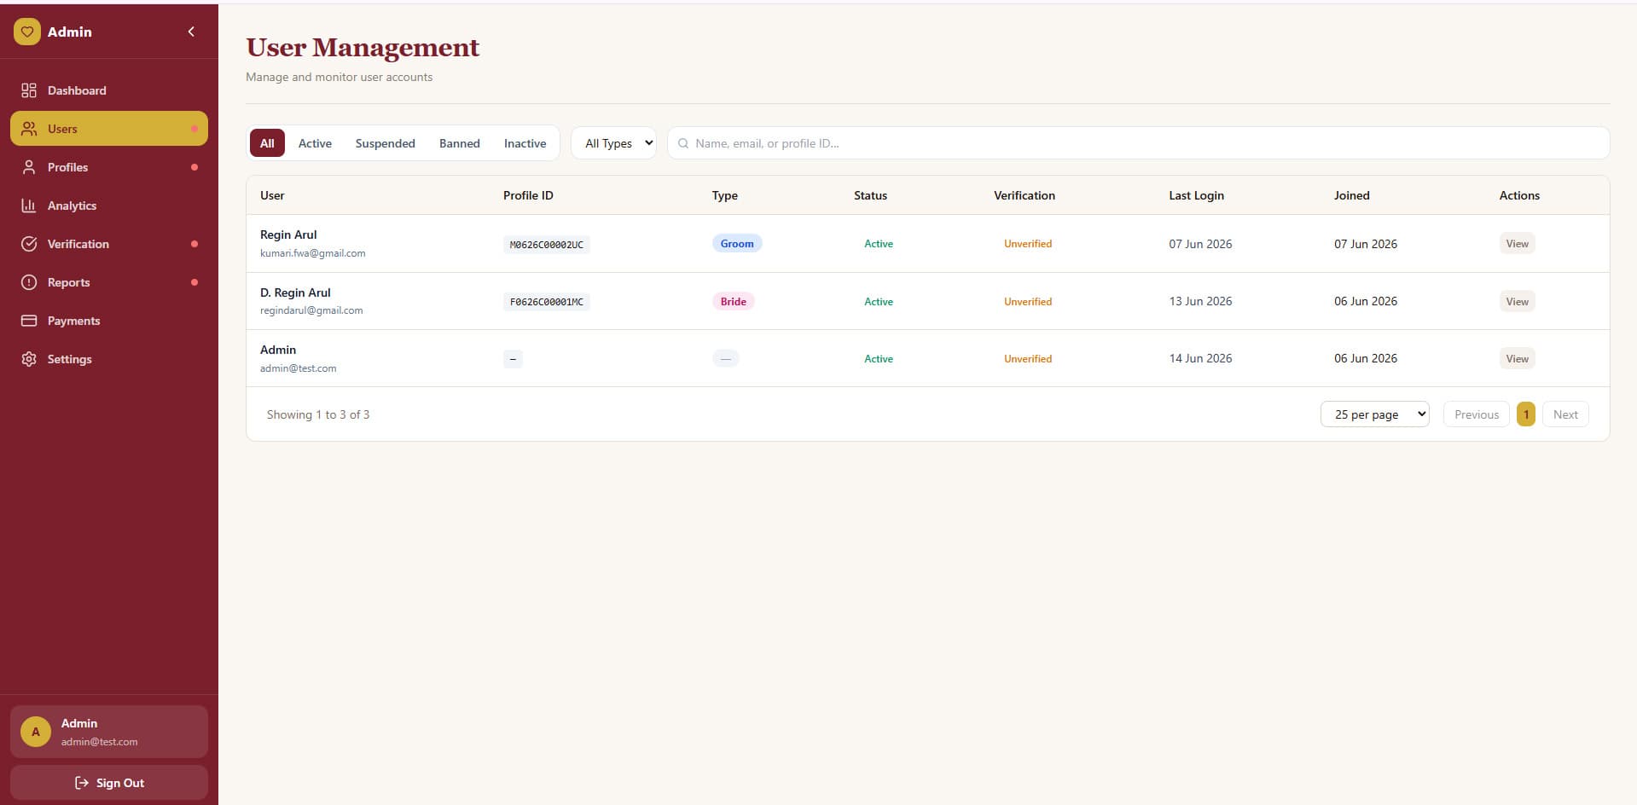Click the search magnifier icon
1637x805 pixels.
coord(683,143)
